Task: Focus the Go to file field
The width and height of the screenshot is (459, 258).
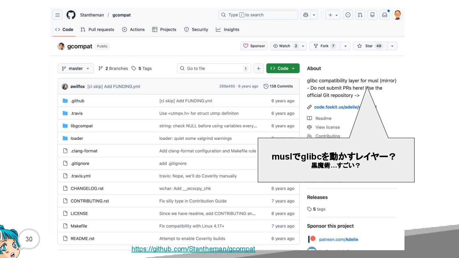Action: coord(214,68)
